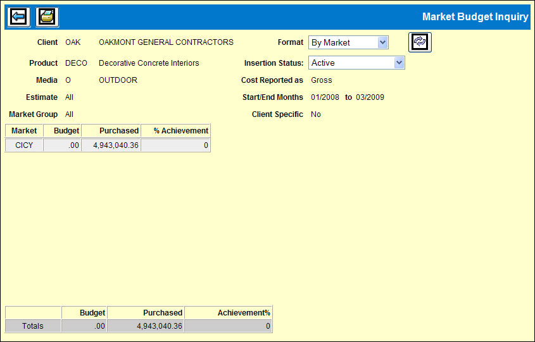Click product name Decorative Concrete Interiors
535x342 pixels.
click(x=149, y=63)
